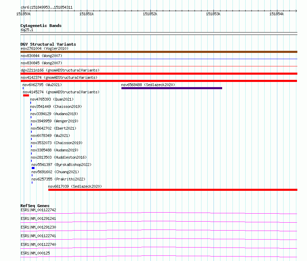
Task: Click the 151853k ruler mark
Action: 213,14
